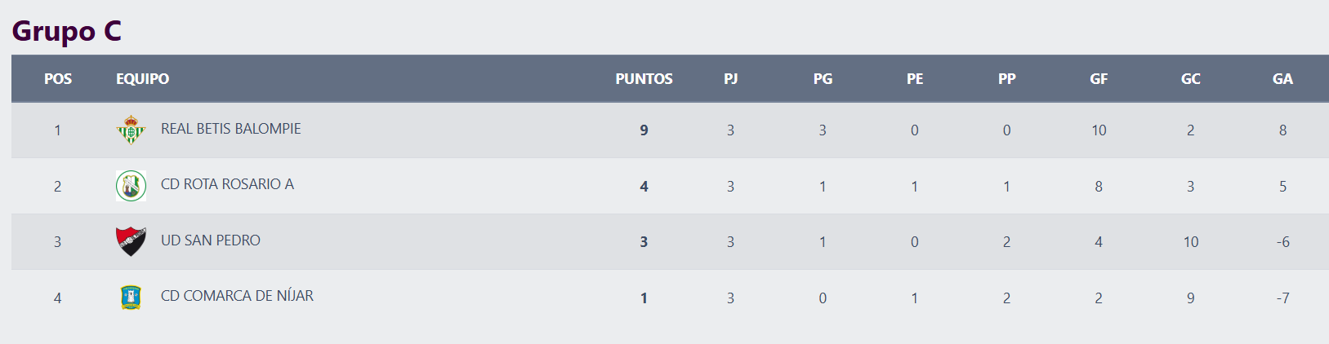Click Real Betis points value of 9

[644, 130]
